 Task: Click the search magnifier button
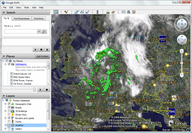pos(44,31)
